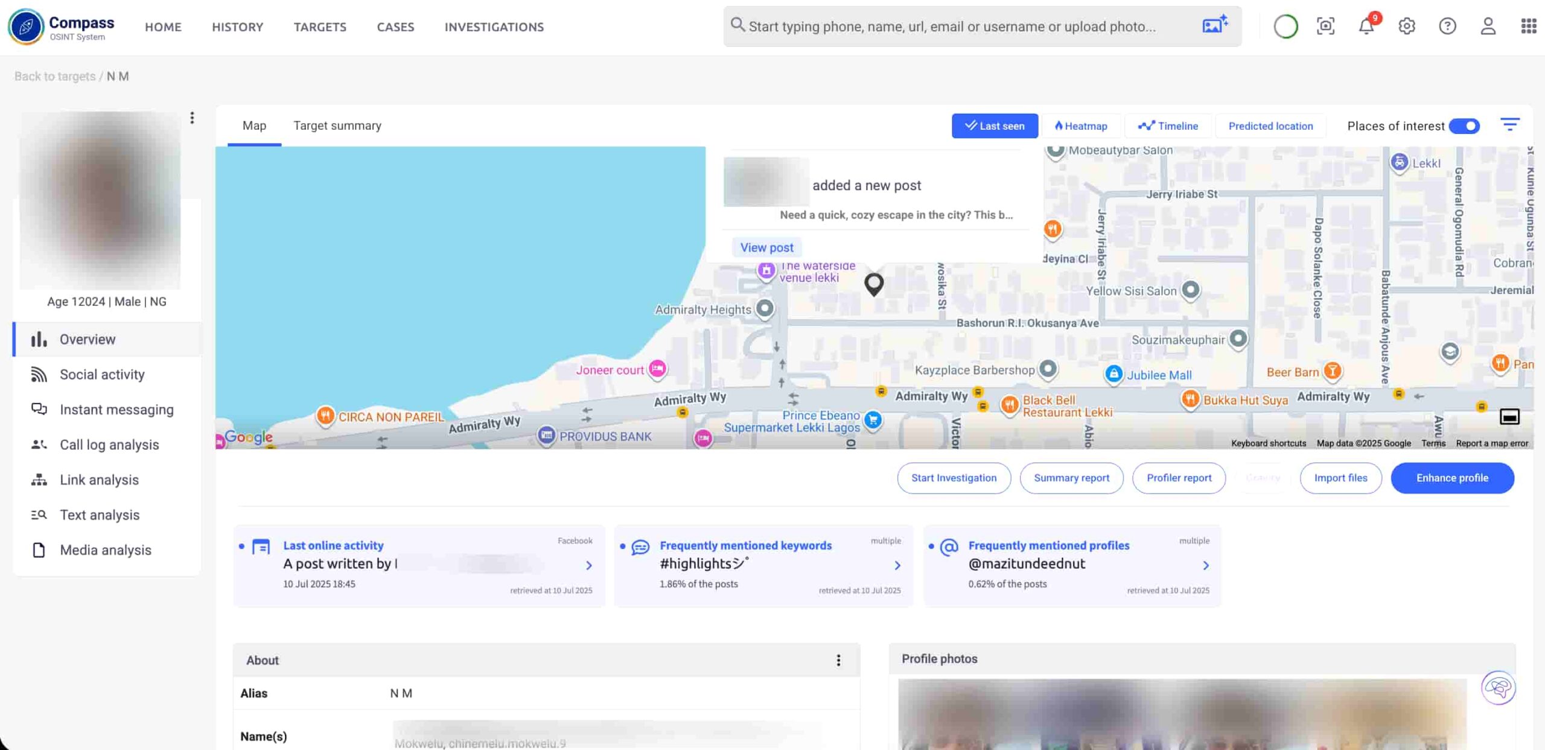The width and height of the screenshot is (1545, 750).
Task: Switch to the Target summary tab
Action: point(337,126)
